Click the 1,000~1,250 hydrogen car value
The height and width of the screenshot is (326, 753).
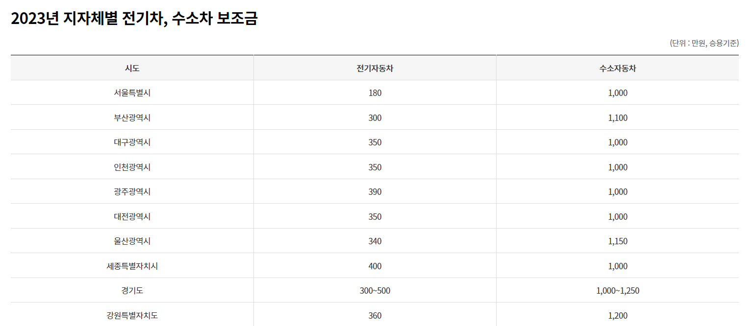click(618, 291)
